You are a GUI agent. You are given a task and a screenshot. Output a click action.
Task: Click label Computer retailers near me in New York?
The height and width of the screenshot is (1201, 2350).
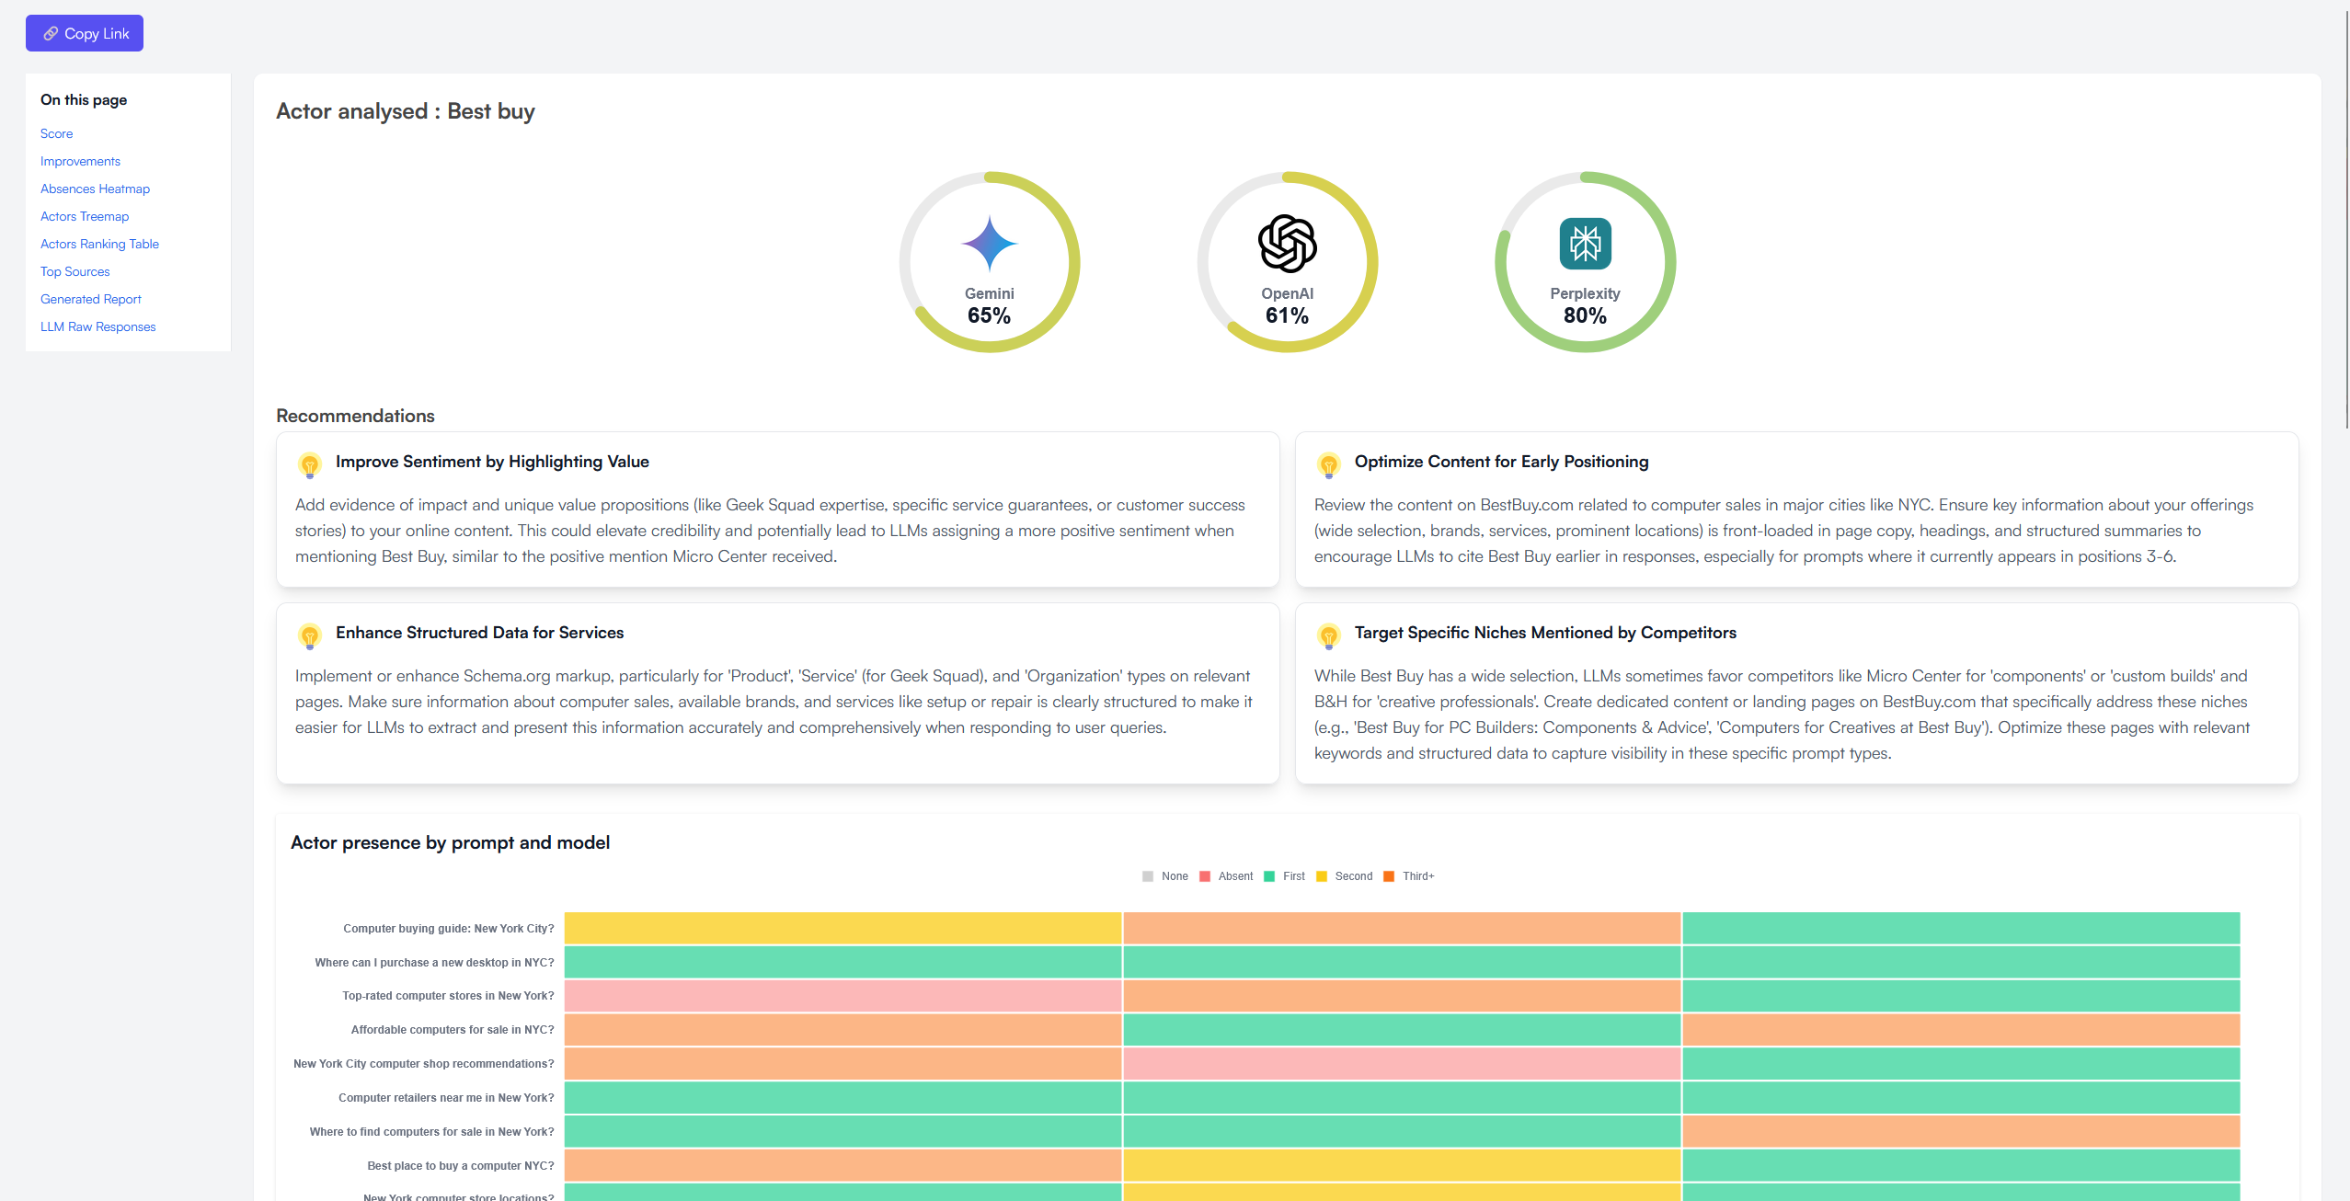pyautogui.click(x=446, y=1098)
